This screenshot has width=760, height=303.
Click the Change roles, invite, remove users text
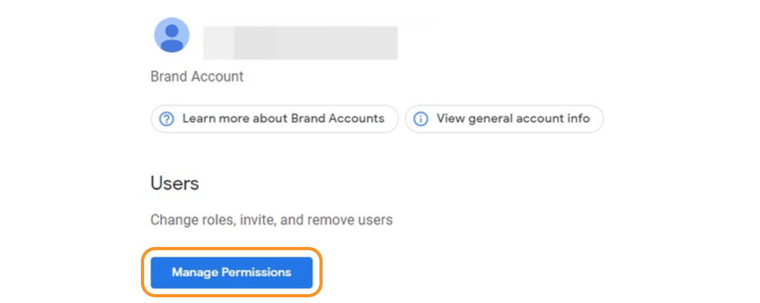(x=271, y=220)
